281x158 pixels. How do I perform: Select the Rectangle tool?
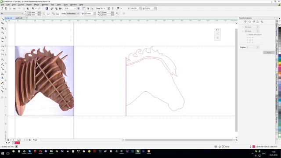tap(2, 46)
